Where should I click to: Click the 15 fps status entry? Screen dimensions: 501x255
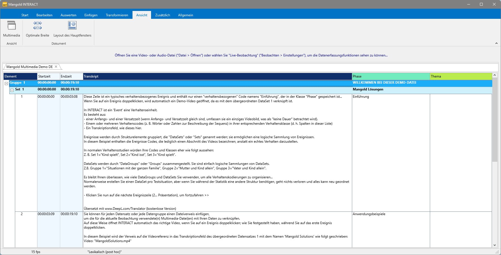[36, 252]
